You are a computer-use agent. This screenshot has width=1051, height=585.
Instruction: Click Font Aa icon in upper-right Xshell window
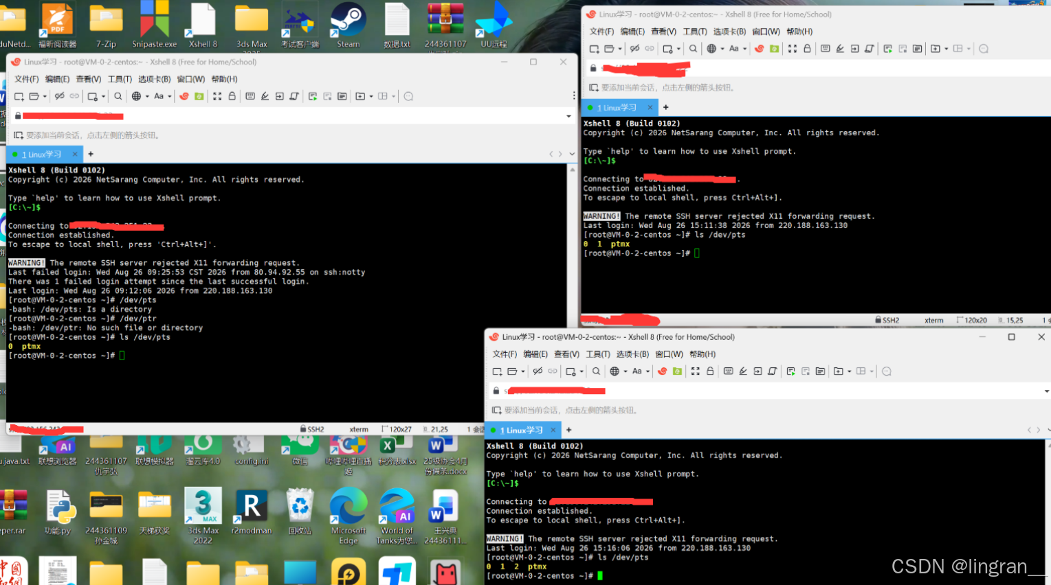(734, 49)
